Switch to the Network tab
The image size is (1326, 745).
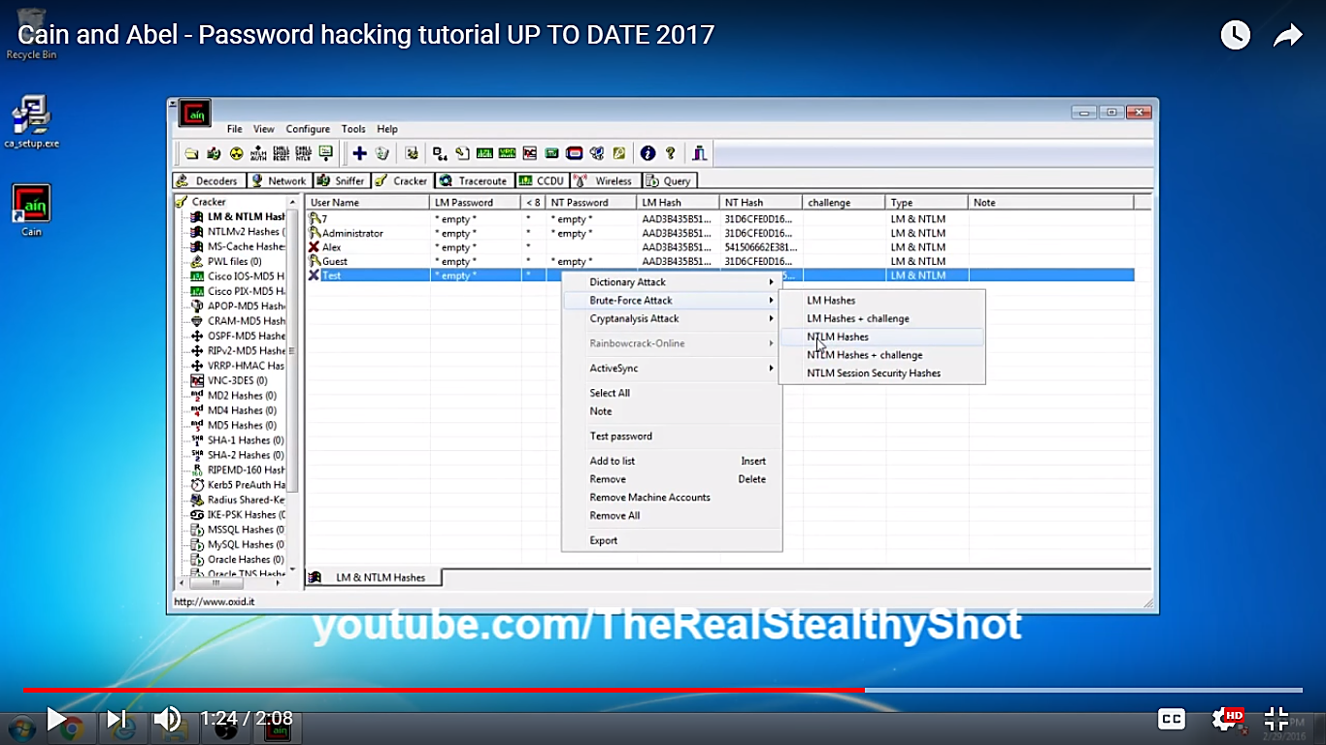point(278,180)
